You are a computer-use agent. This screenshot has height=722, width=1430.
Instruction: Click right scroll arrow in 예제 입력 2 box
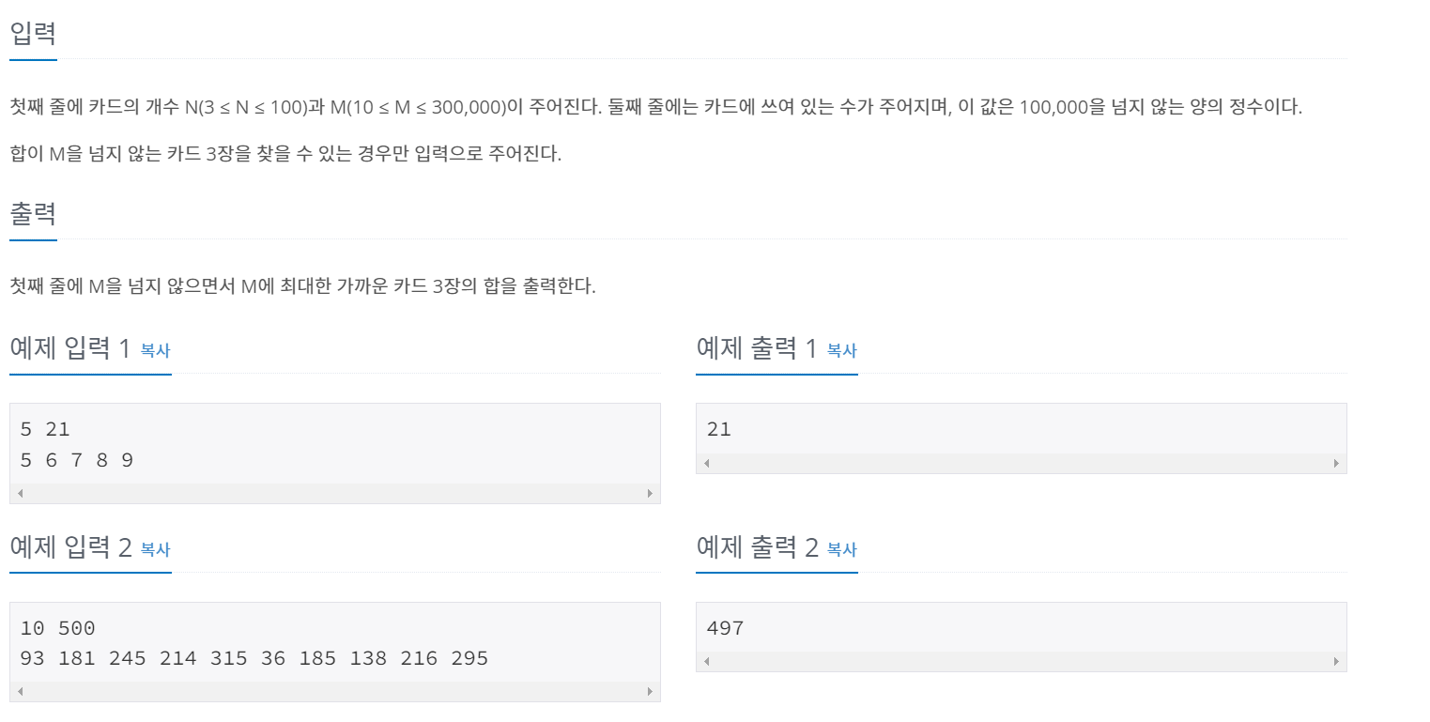tap(650, 691)
